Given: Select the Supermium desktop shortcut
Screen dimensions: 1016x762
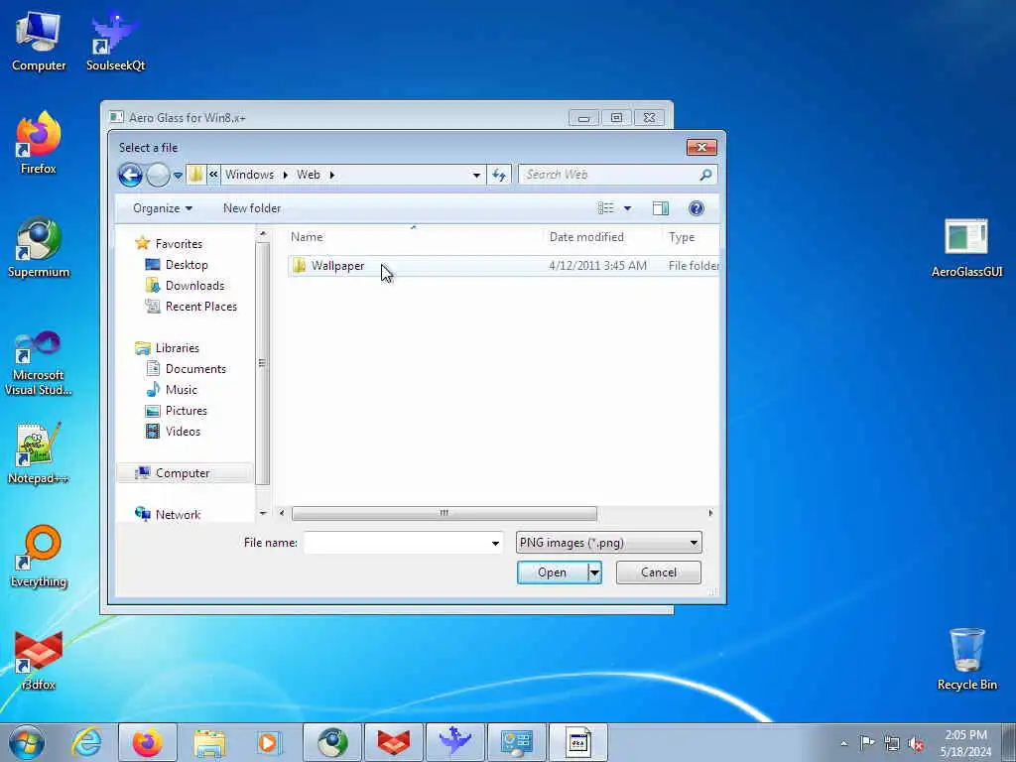Looking at the screenshot, I should pos(39,247).
